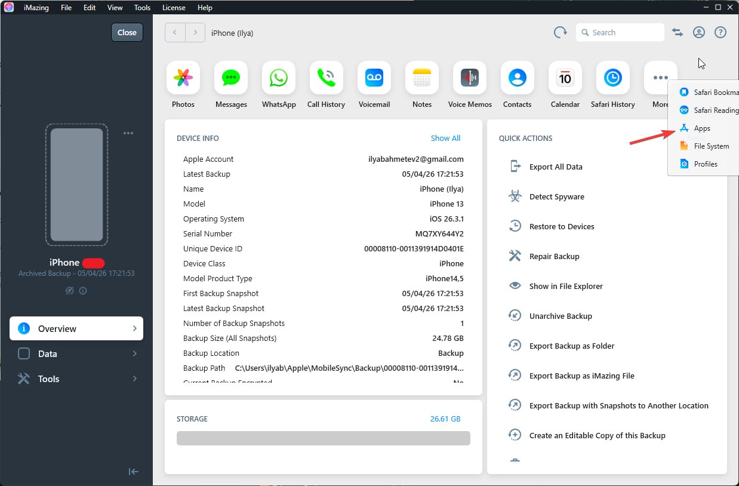Click the gray storage usage bar
The image size is (739, 486).
pos(324,438)
